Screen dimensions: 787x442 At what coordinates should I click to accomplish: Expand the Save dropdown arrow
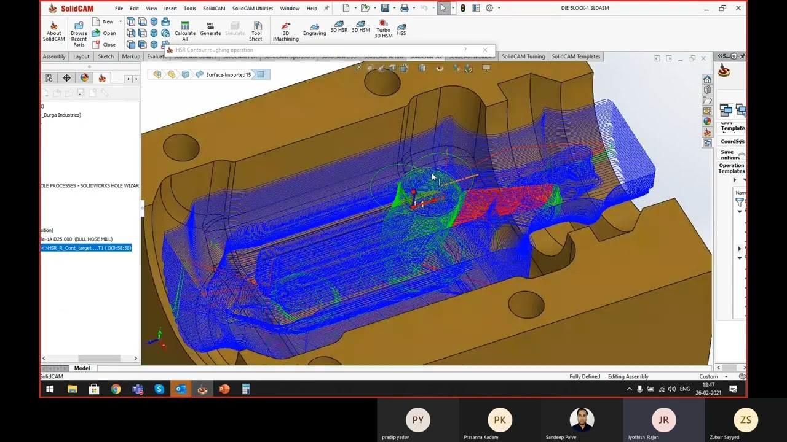[393, 8]
